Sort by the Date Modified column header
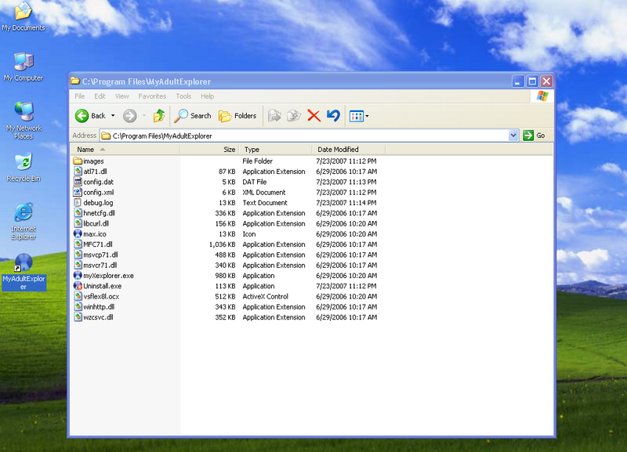 [348, 150]
